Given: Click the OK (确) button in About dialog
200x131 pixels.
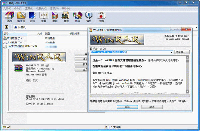Looking at the screenshot, I should click(81, 54).
